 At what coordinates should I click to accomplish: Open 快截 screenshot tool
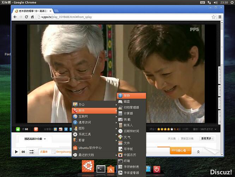click(132, 119)
